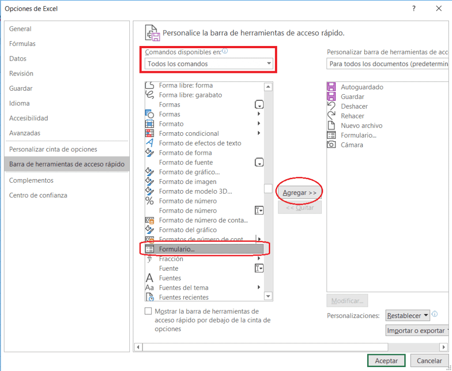Viewport: 452px width, 371px height.
Task: Click the Autoguardado icon in toolbar list
Action: pos(331,87)
